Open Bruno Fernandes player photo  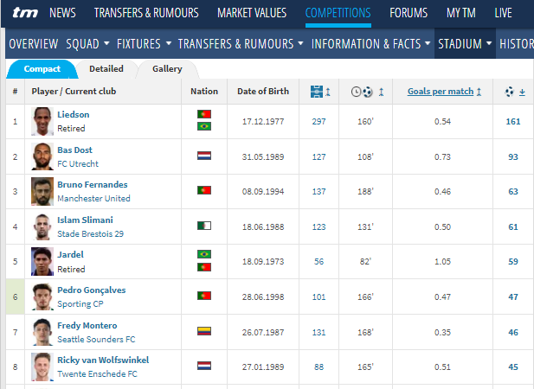coord(42,191)
